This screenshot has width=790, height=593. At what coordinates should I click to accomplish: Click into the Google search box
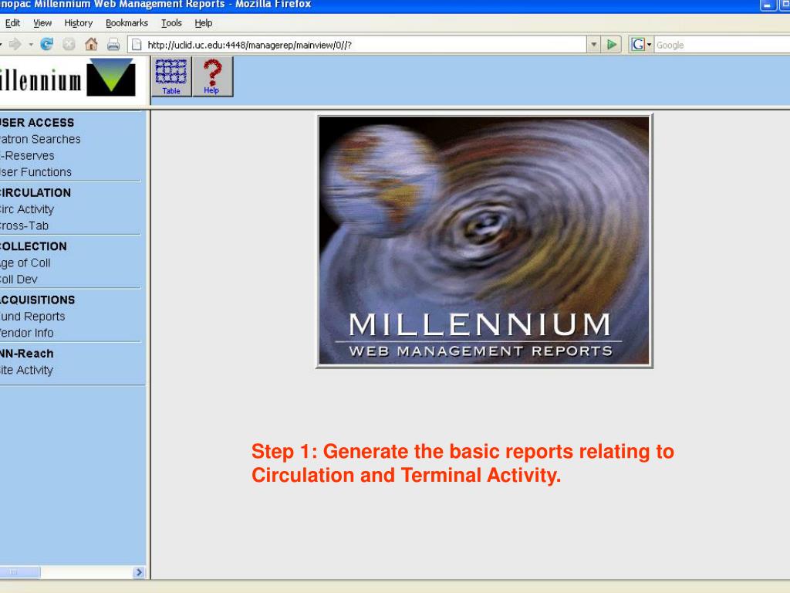pyautogui.click(x=721, y=45)
